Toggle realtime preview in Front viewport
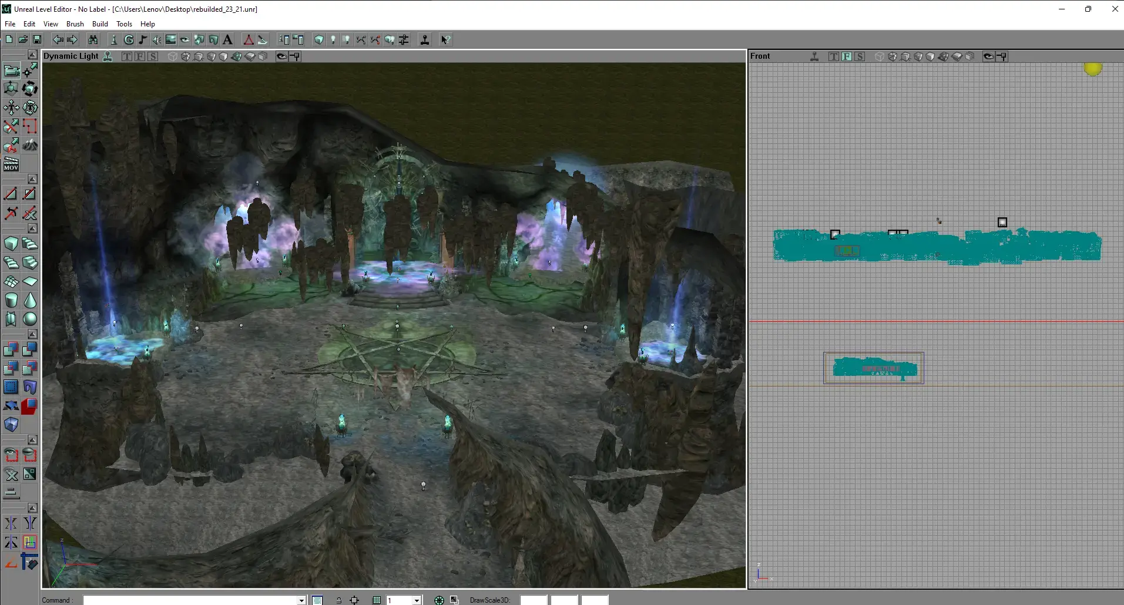The image size is (1124, 605). [x=814, y=56]
